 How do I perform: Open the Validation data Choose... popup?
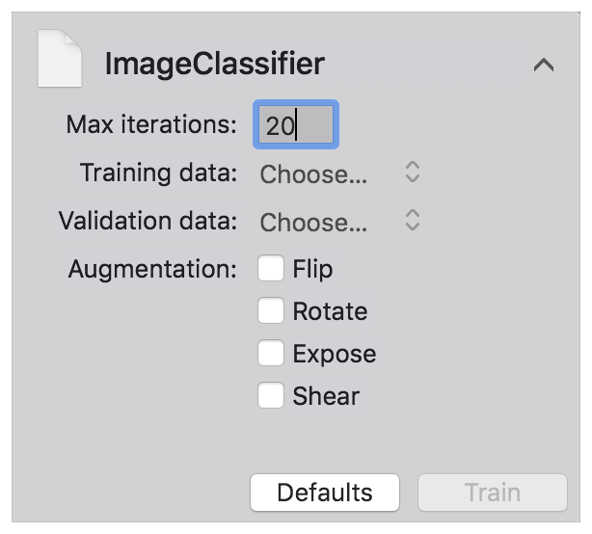[x=314, y=222]
